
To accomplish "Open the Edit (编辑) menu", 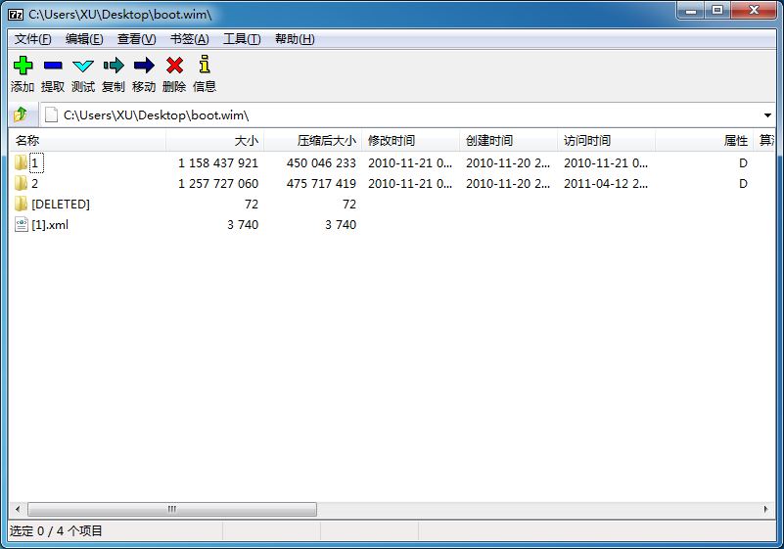I will point(84,39).
